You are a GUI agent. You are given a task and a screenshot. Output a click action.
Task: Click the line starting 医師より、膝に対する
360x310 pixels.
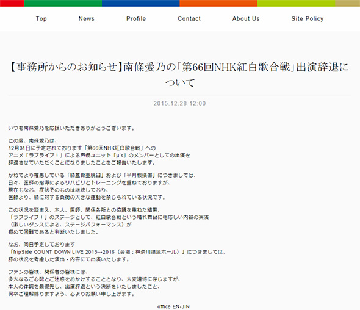coord(87,197)
